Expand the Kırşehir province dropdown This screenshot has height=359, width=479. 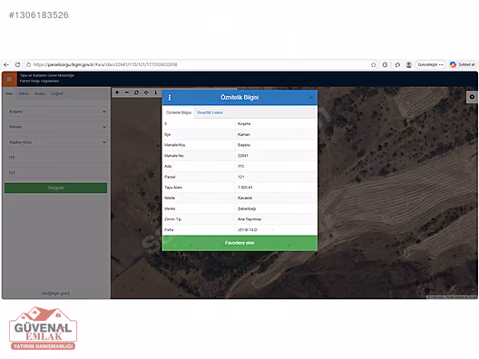tap(57, 112)
